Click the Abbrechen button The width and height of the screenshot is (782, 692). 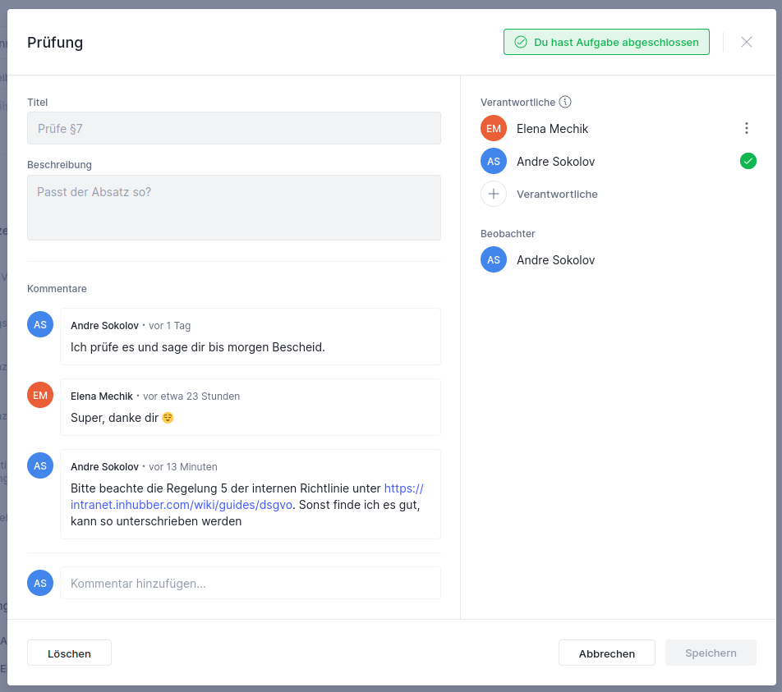point(606,653)
